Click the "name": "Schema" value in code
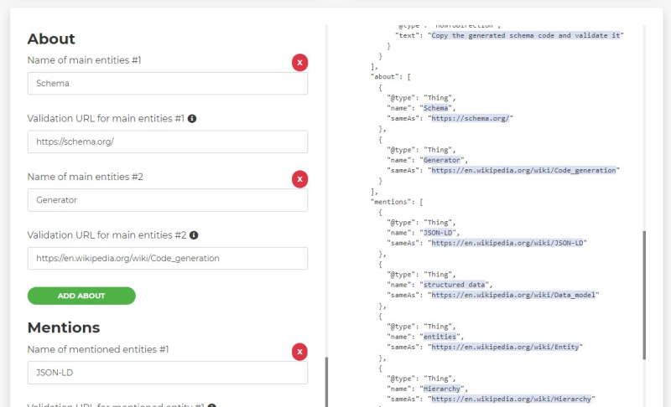Viewport: 671px width, 407px height. coord(436,108)
